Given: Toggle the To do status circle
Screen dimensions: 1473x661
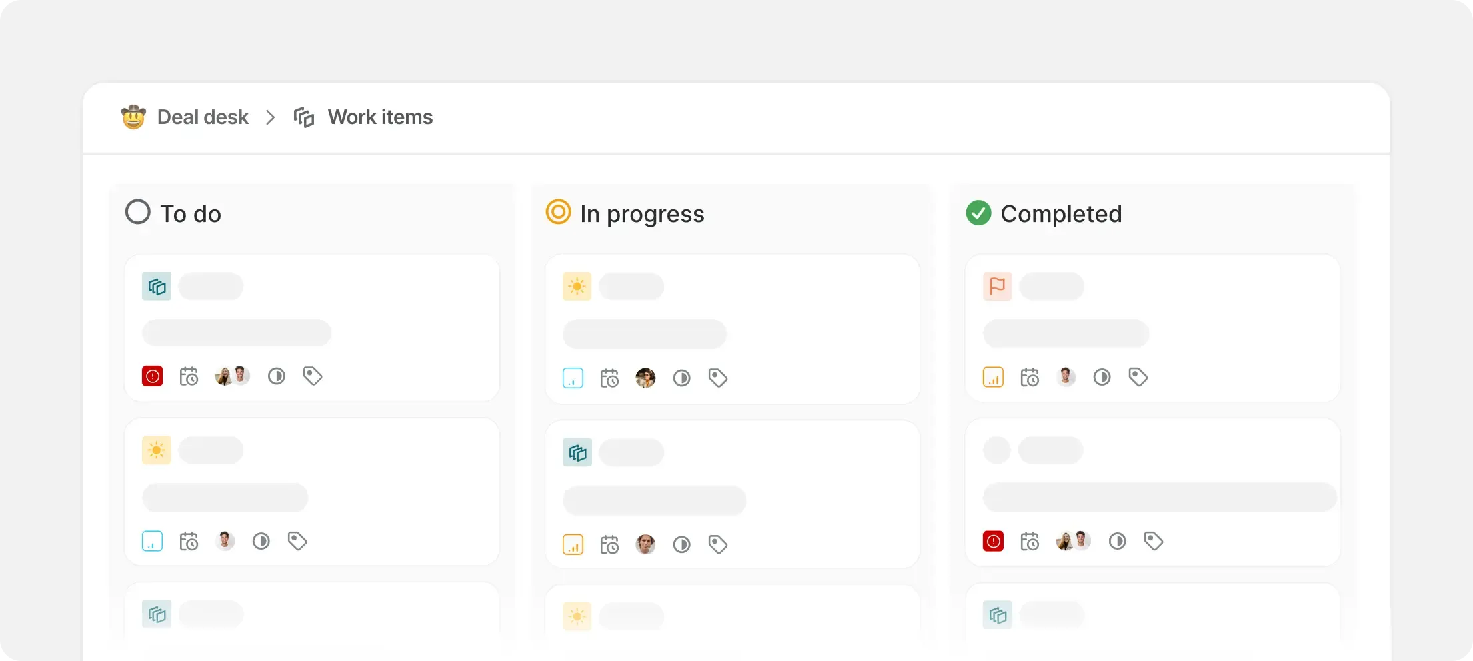Looking at the screenshot, I should 138,213.
